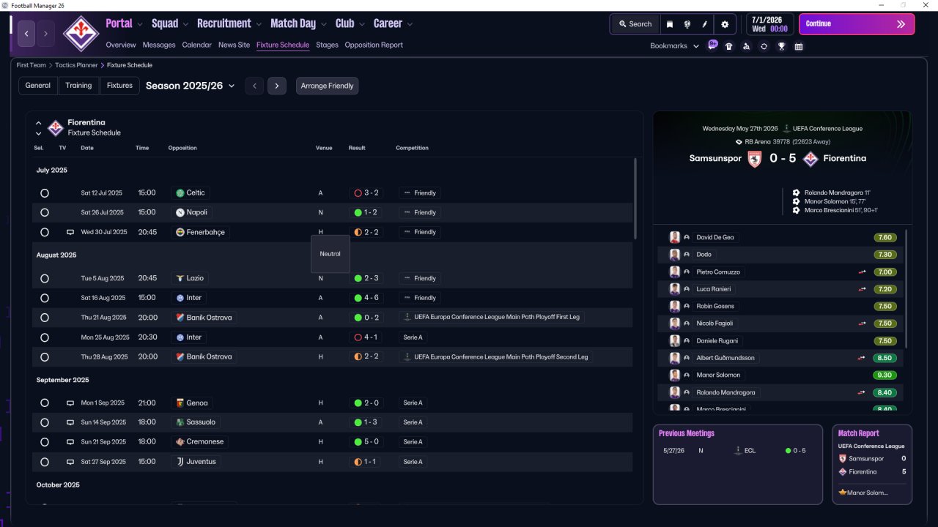
Task: Click the pencil edit icon
Action: (705, 24)
